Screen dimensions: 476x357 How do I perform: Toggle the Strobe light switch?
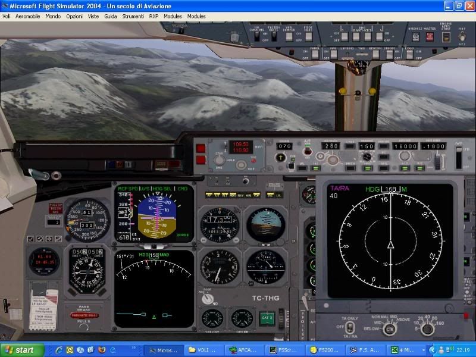click(x=390, y=55)
